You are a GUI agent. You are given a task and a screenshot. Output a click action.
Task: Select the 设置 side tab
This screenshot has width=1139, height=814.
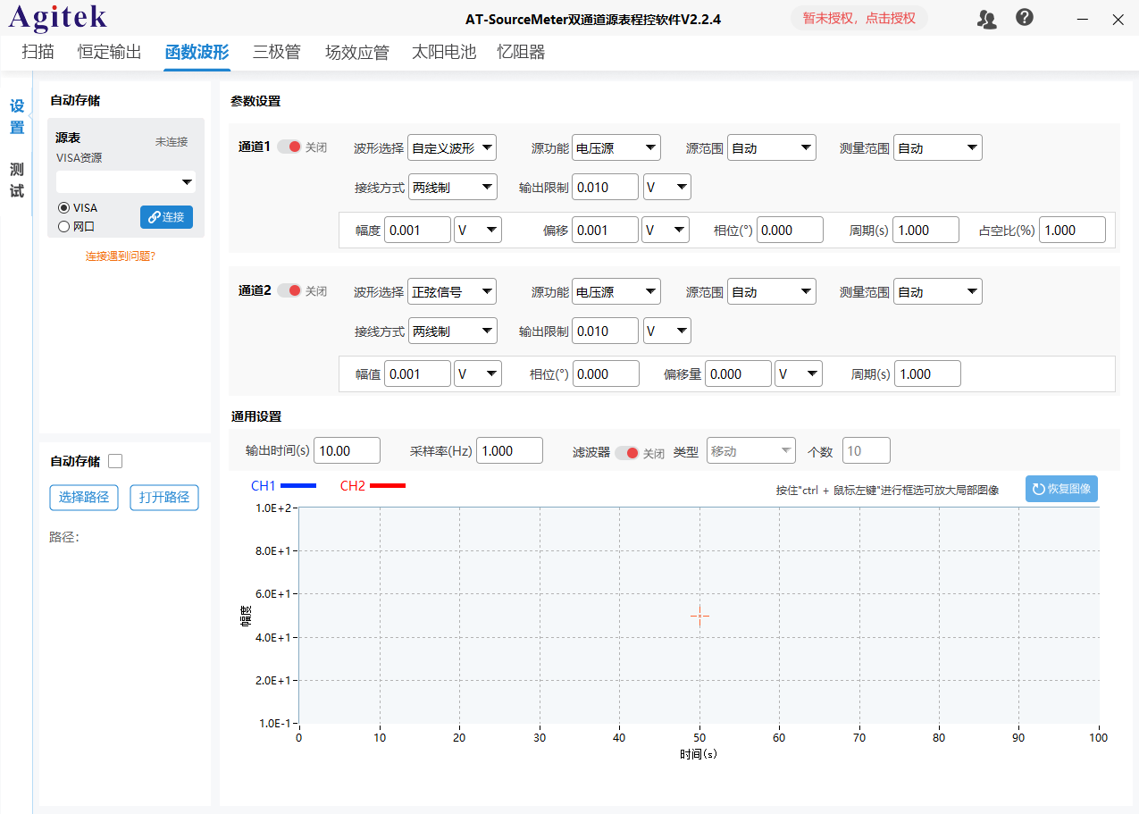click(17, 117)
